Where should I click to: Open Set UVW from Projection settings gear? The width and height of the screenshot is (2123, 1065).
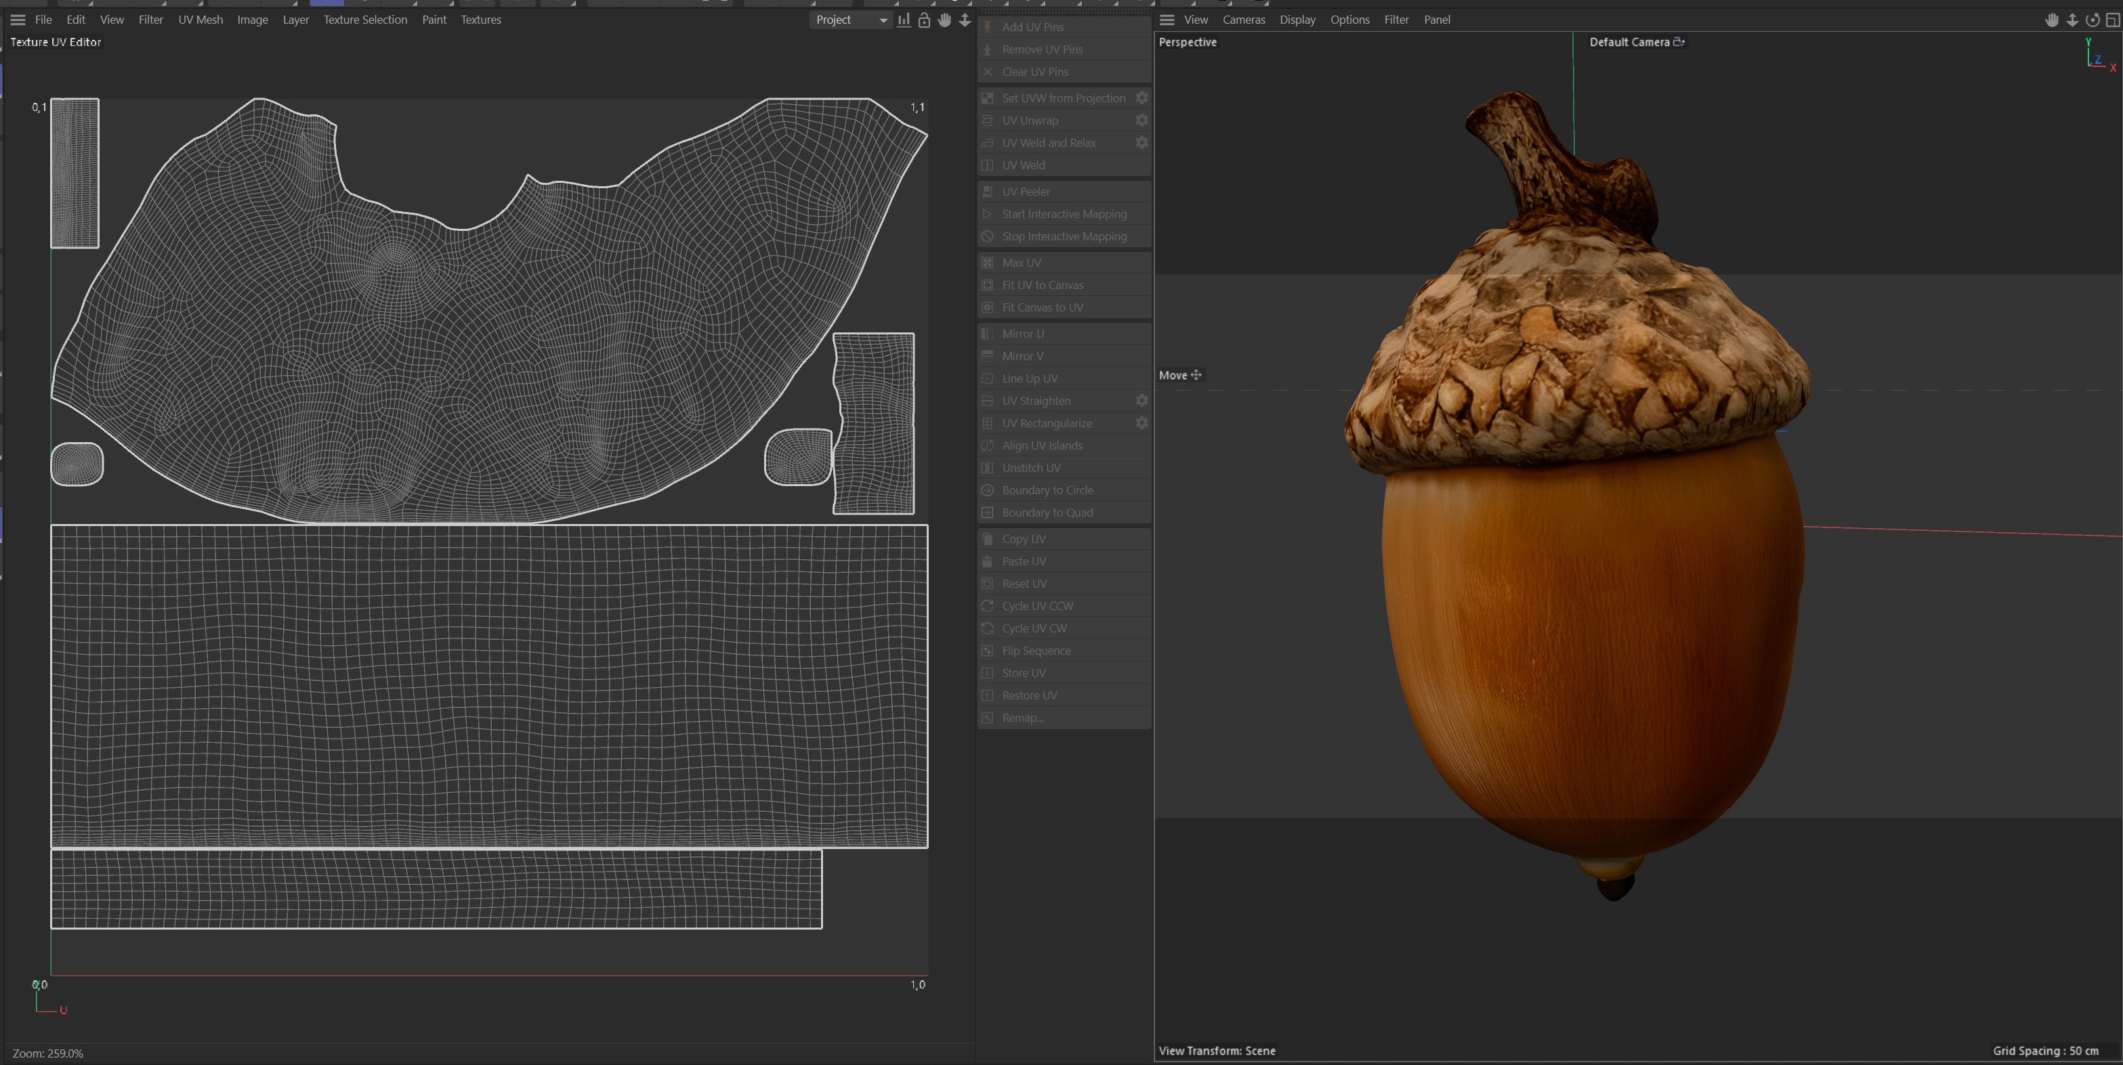[x=1141, y=98]
